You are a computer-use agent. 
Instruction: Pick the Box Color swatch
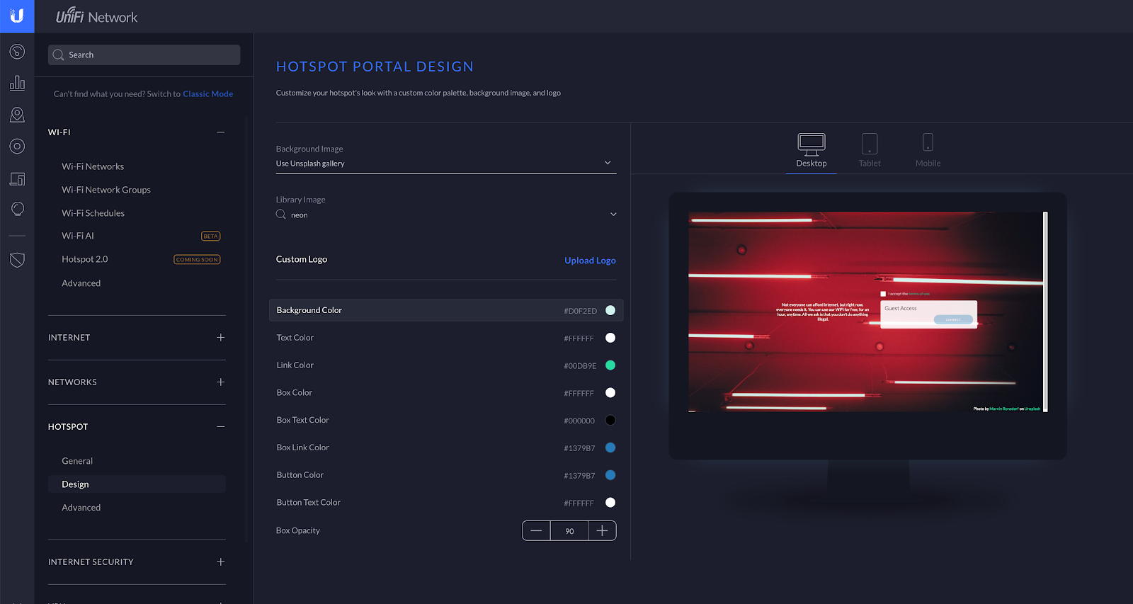click(610, 393)
